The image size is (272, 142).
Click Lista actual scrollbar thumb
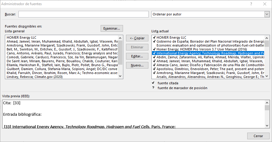pyautogui.click(x=267, y=44)
